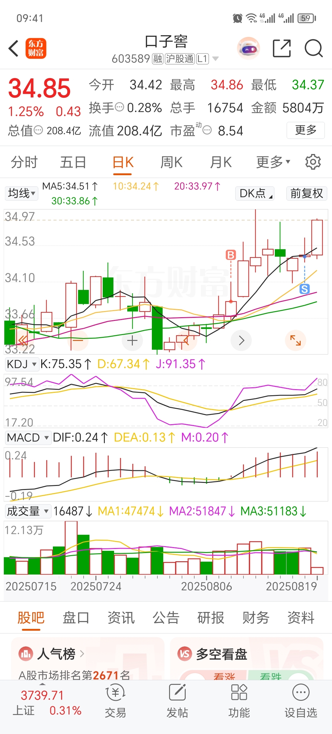Zoom out chart with minus button
Viewport: 332px width, 734px height.
(78, 341)
